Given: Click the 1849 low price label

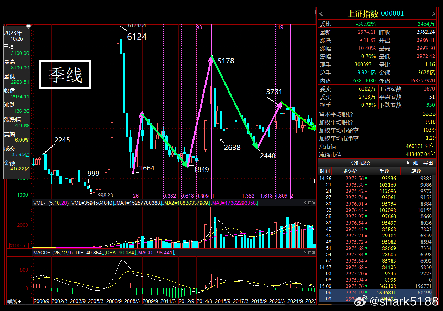Looking at the screenshot, I should pyautogui.click(x=201, y=169).
